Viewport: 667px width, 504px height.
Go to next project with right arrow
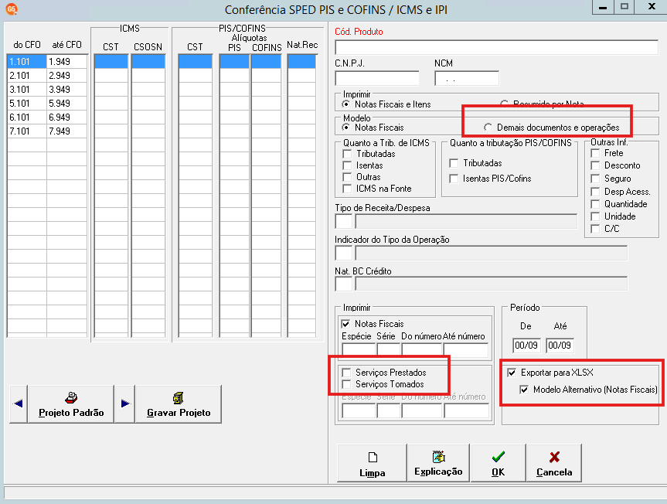pyautogui.click(x=125, y=404)
